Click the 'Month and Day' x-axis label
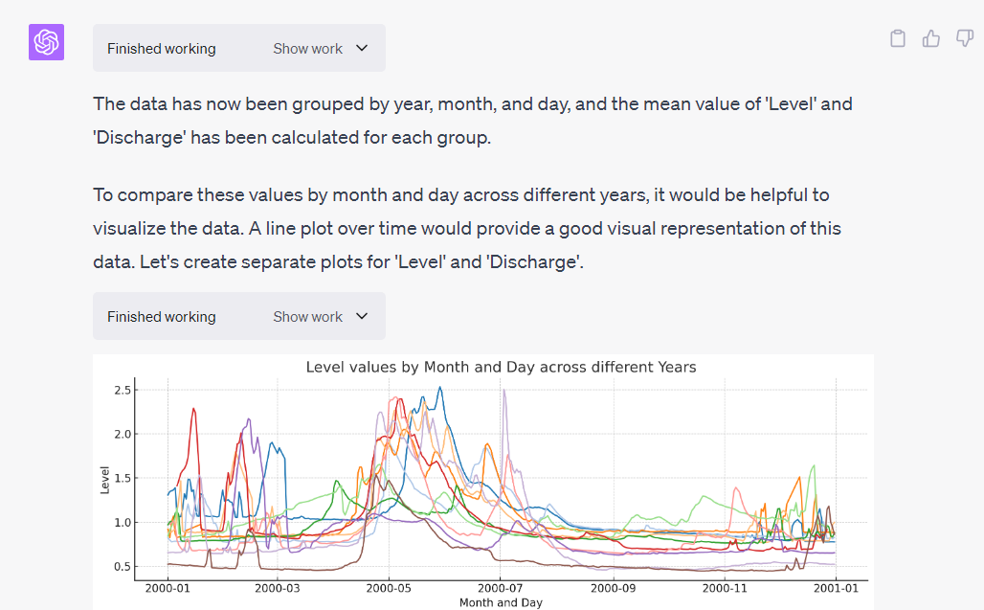Viewport: 984px width, 610px height. pos(501,602)
